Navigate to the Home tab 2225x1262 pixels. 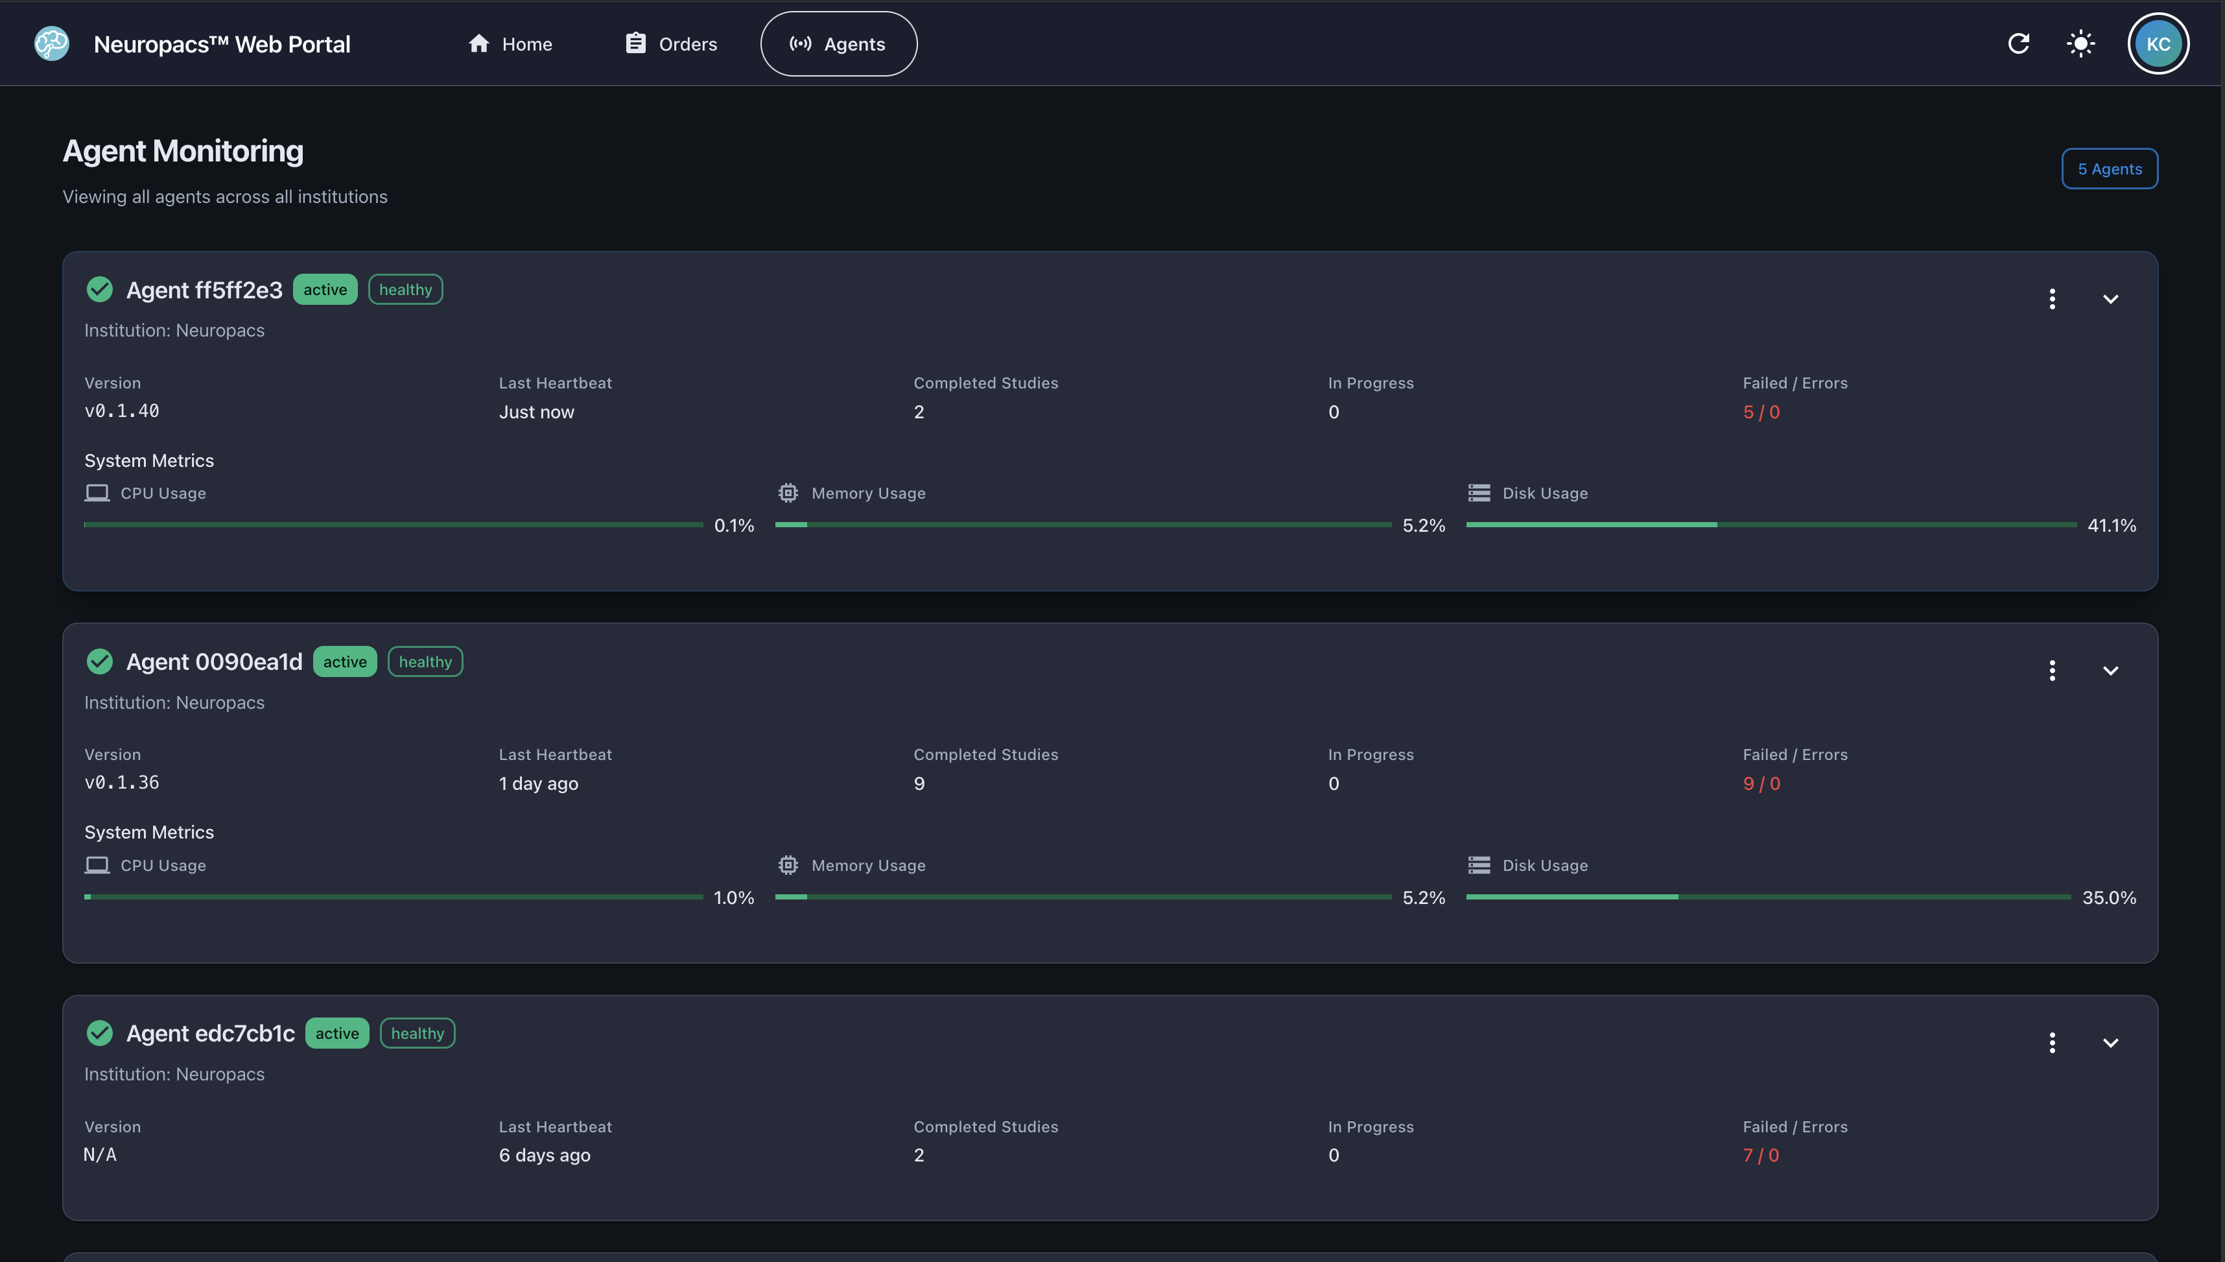coord(510,43)
